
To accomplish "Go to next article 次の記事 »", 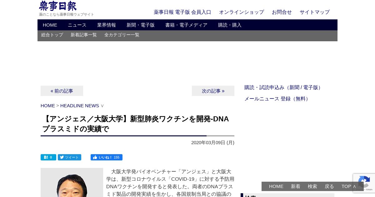I will (213, 91).
